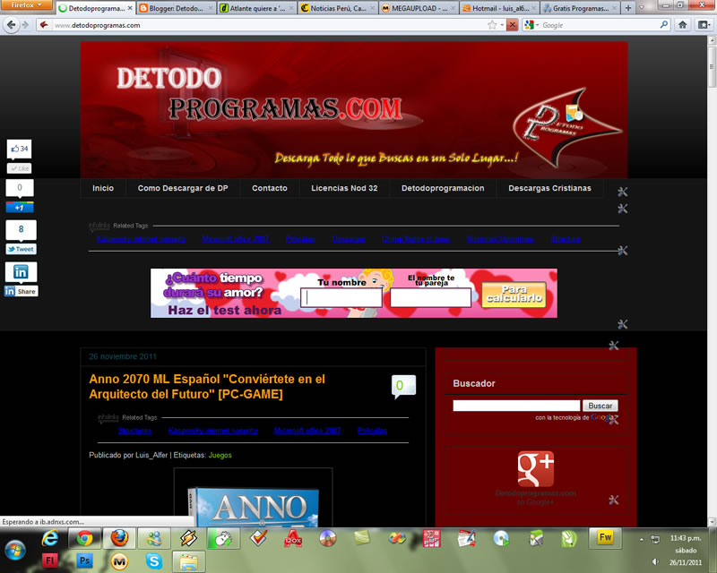
Task: Click the Facebook Like button
Action: click(x=19, y=168)
